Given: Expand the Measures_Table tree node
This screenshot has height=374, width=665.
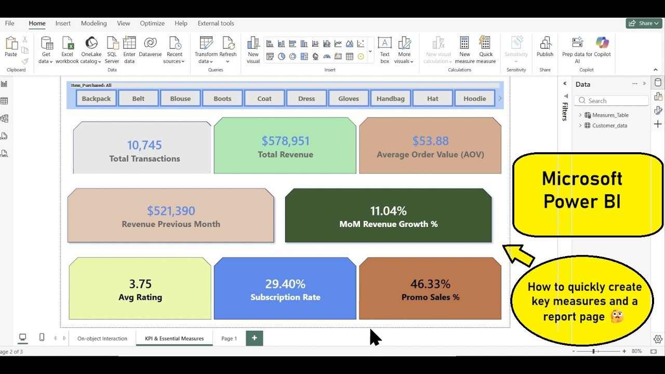Looking at the screenshot, I should pyautogui.click(x=580, y=115).
